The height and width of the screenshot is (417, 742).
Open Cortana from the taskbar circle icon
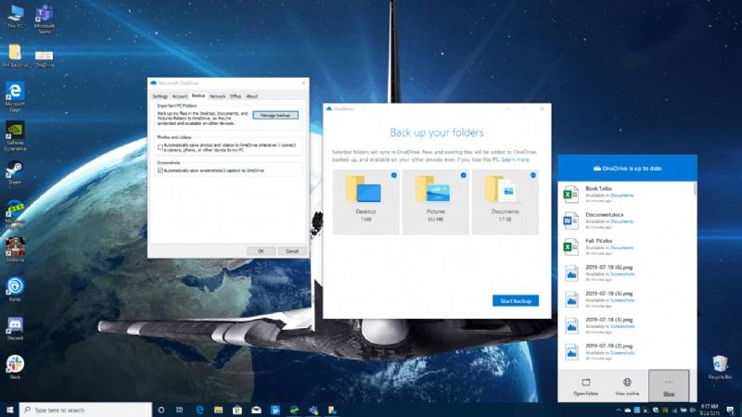[x=160, y=410]
